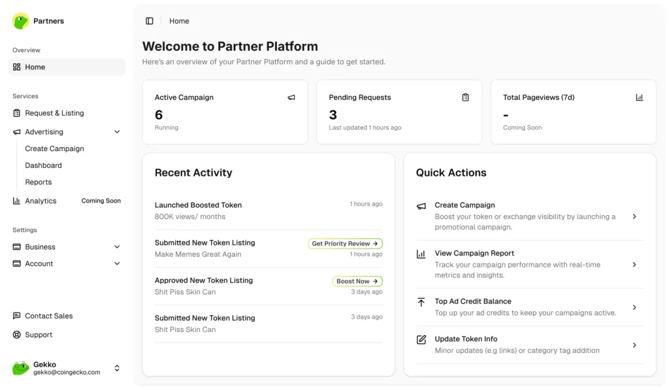Click the Contact Sales chat icon
The image size is (669, 389).
pyautogui.click(x=16, y=316)
